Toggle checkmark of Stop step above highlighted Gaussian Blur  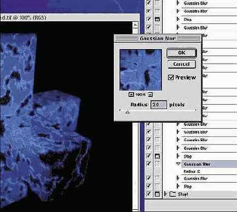(149, 156)
